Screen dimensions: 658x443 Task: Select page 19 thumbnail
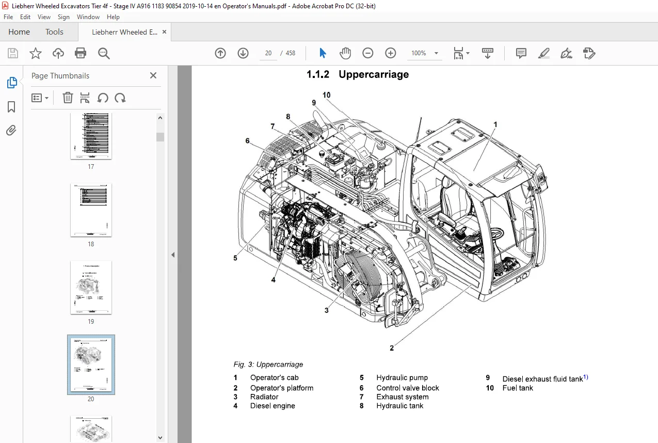91,288
